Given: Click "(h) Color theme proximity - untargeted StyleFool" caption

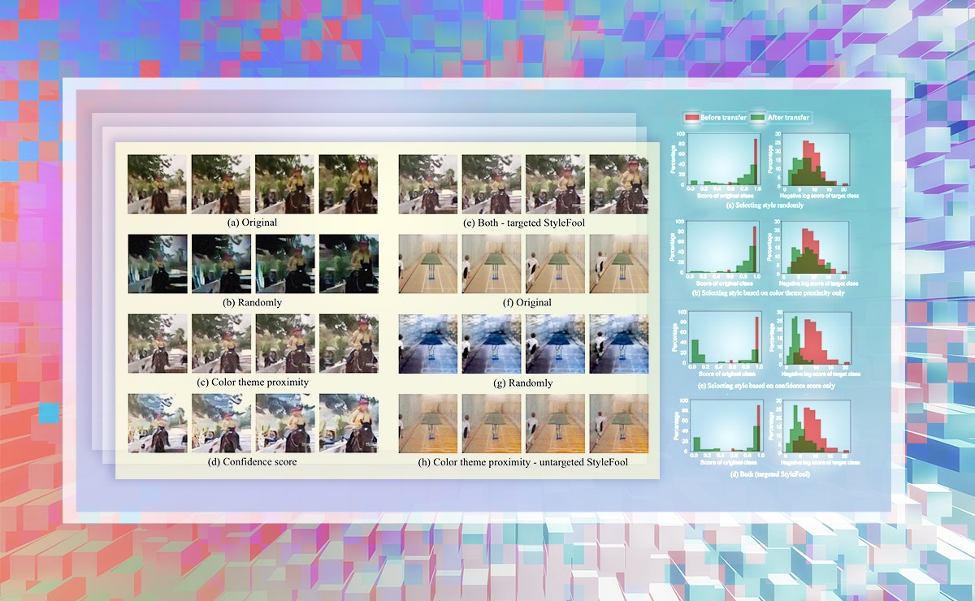Looking at the screenshot, I should coord(522,462).
